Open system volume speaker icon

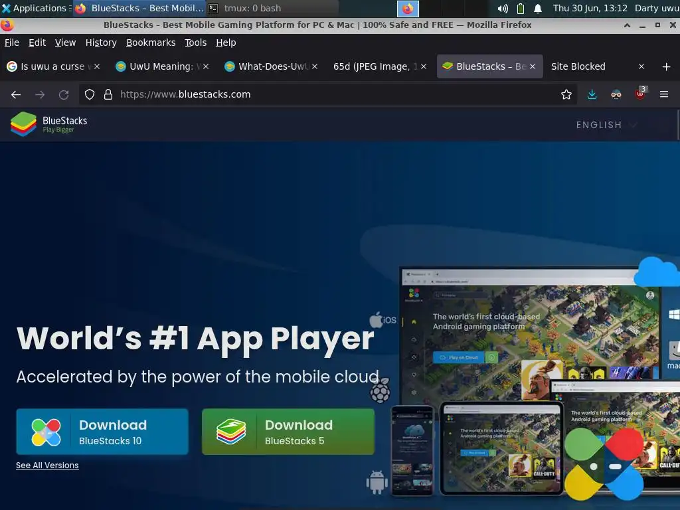click(503, 8)
